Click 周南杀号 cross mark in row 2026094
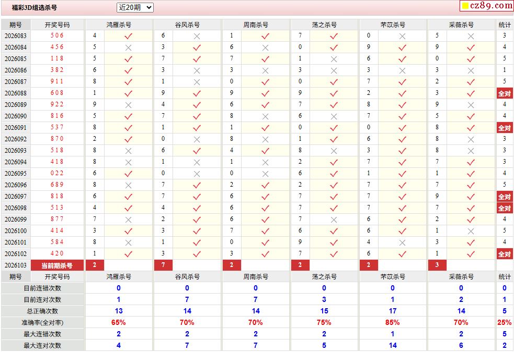Image resolution: width=514 pixels, height=352 pixels. 265,162
